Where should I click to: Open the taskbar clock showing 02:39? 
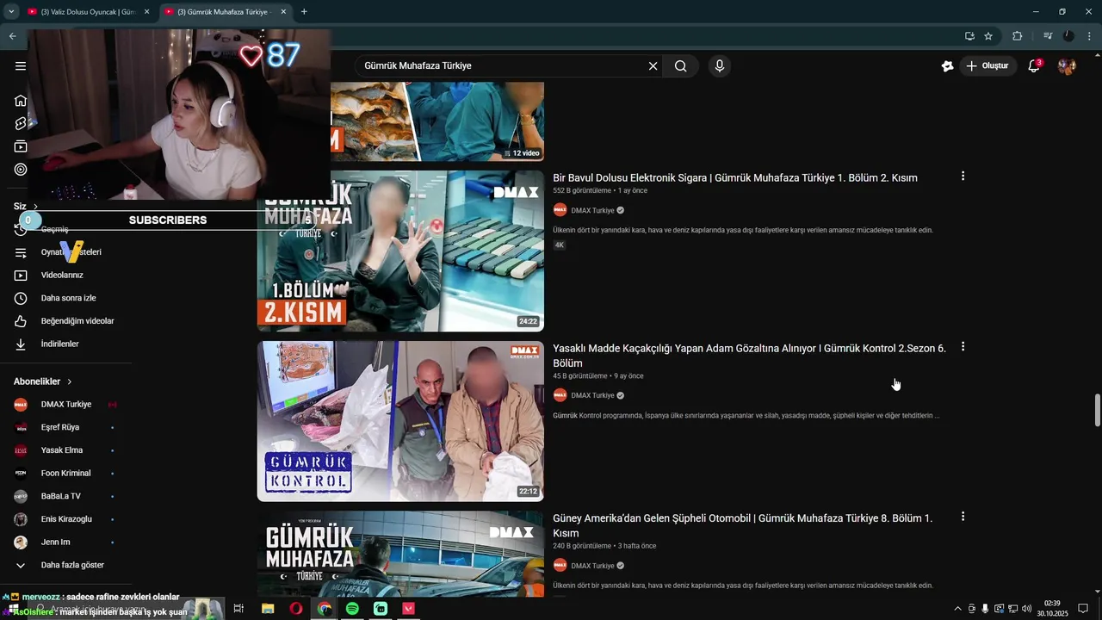tap(1051, 609)
